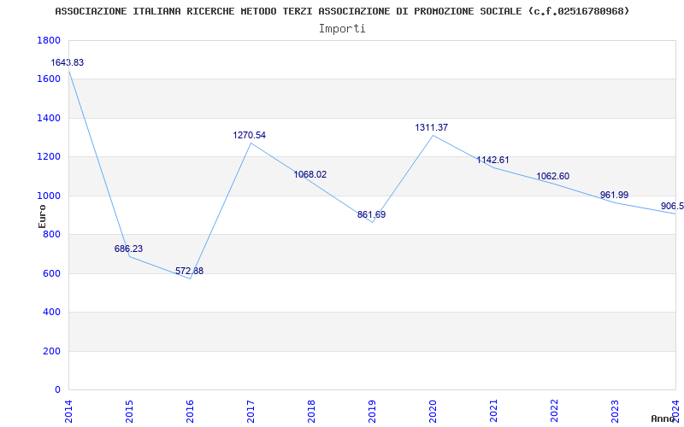
Task: Click the 2015 x-axis year label
Action: [x=129, y=410]
